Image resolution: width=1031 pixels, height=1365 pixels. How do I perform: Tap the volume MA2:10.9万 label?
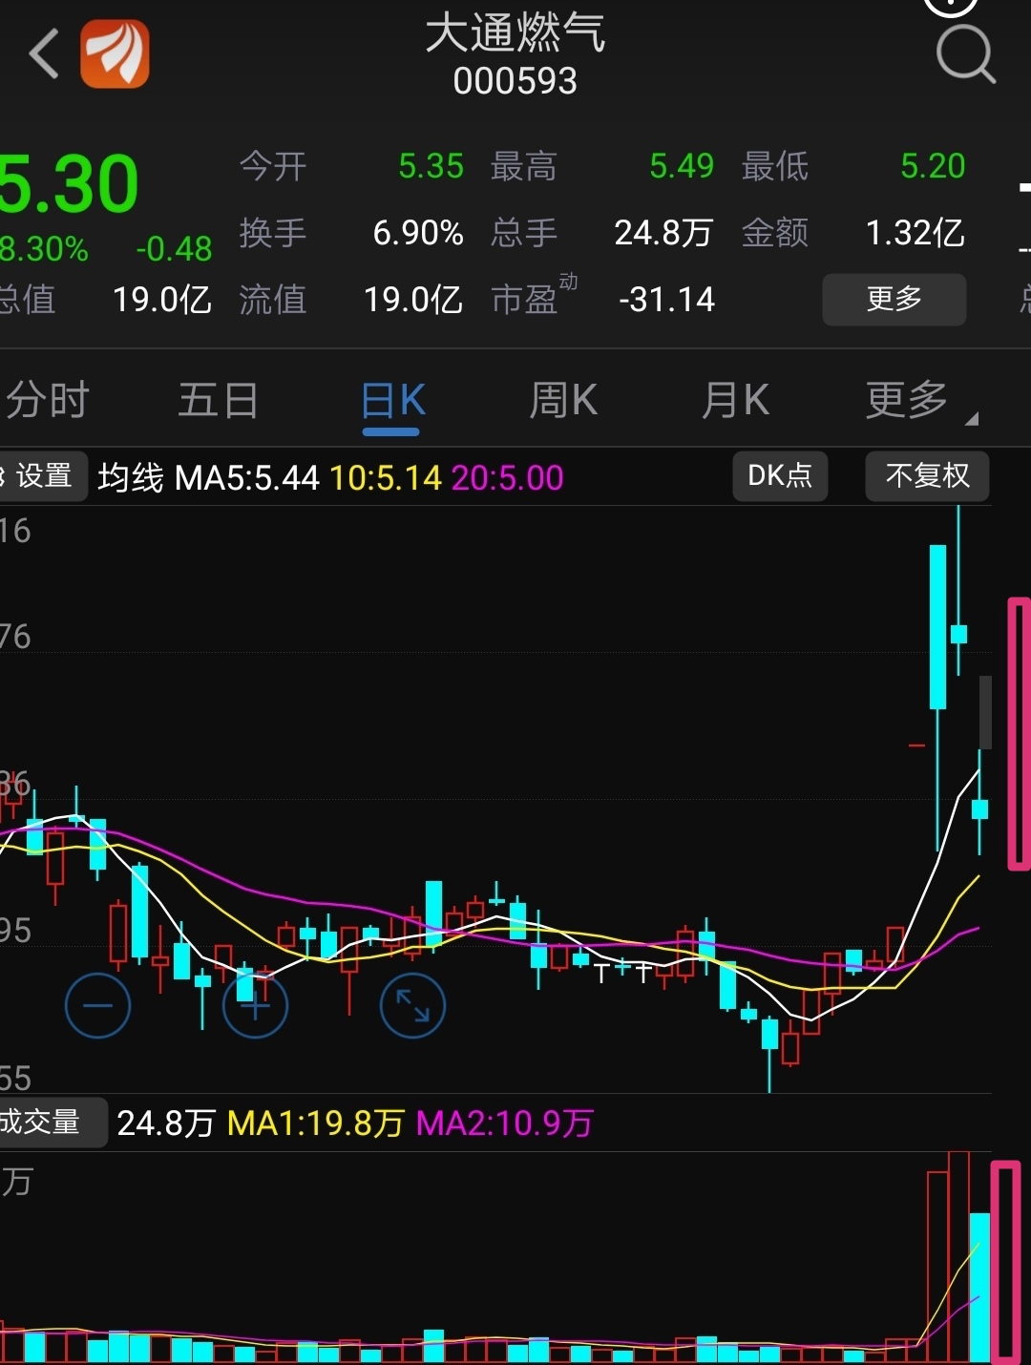point(505,1123)
